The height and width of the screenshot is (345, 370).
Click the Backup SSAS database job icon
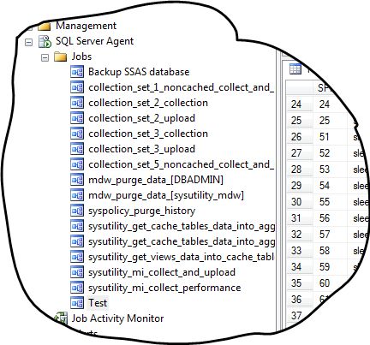[x=77, y=72]
